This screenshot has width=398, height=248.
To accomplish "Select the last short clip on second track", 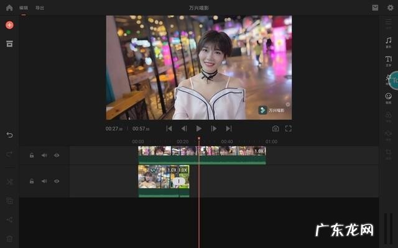I will point(184,181).
